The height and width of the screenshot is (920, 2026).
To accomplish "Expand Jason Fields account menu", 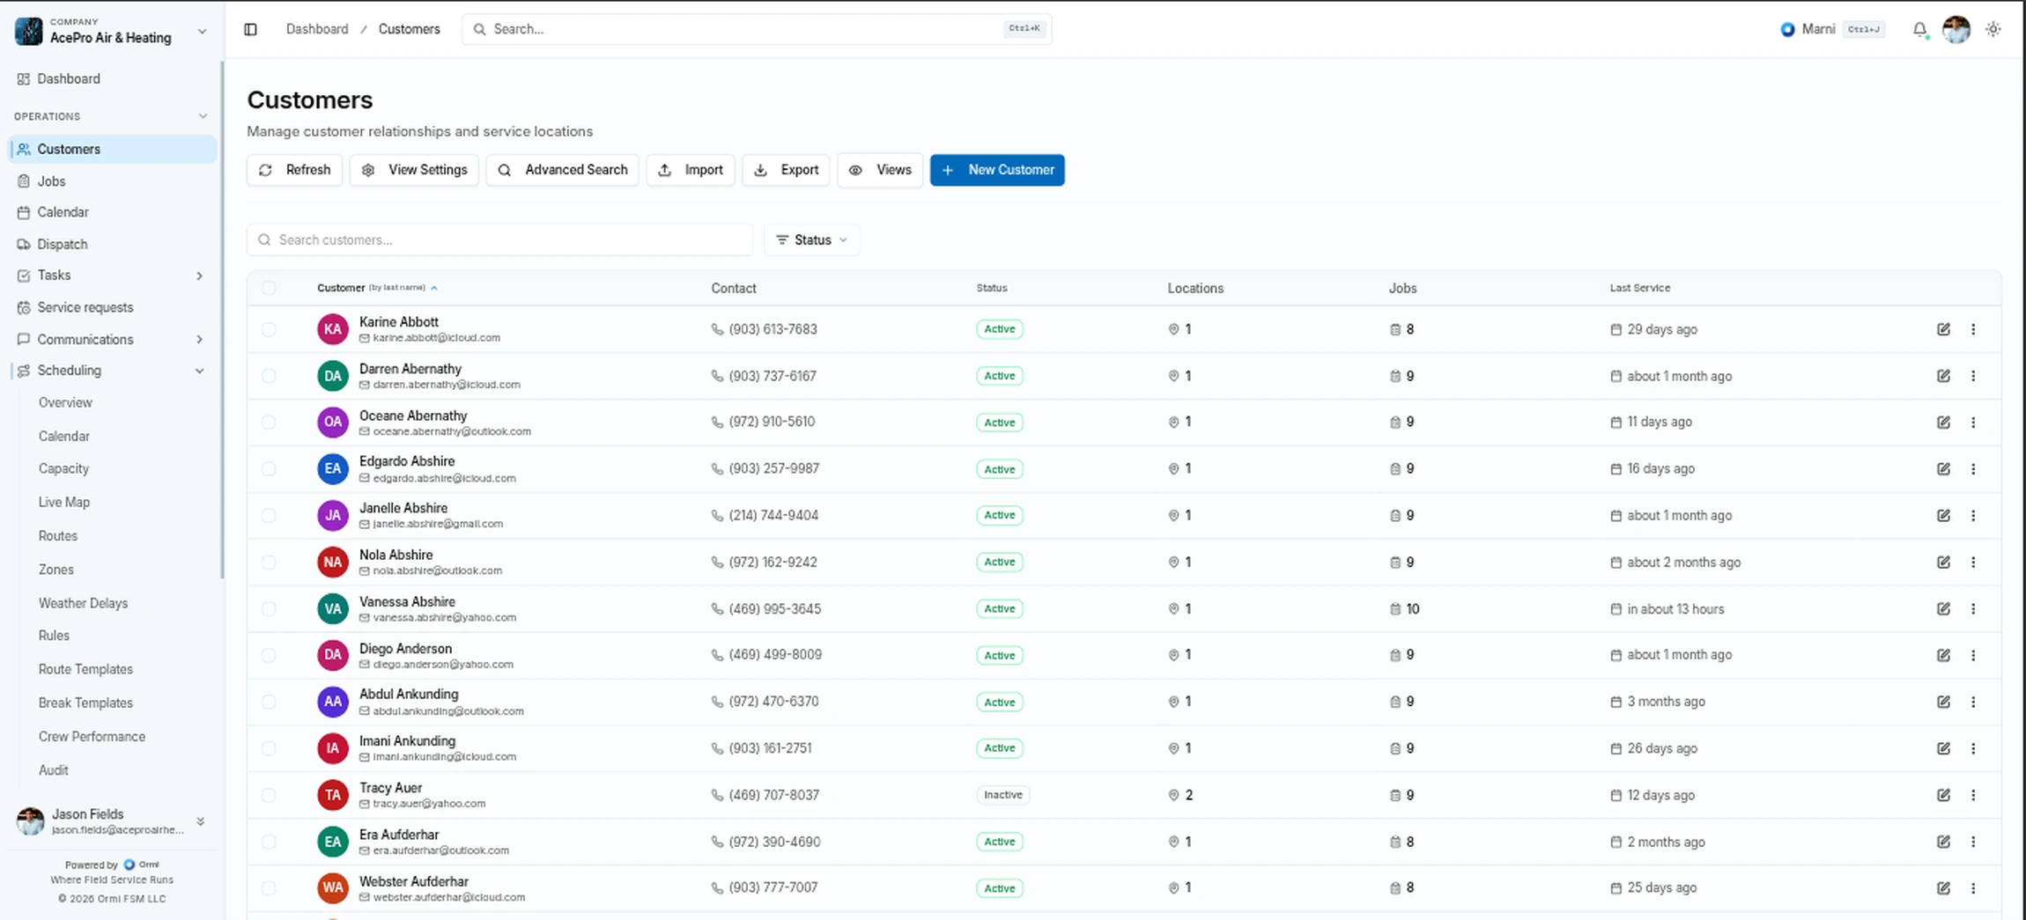I will pos(200,821).
